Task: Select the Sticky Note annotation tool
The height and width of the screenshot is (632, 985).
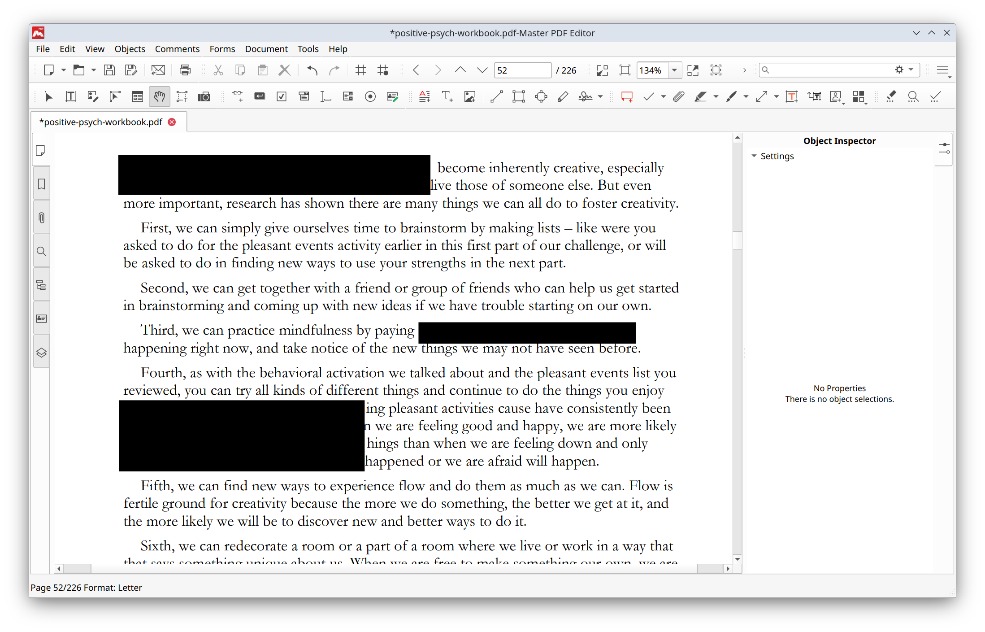Action: pyautogui.click(x=626, y=96)
